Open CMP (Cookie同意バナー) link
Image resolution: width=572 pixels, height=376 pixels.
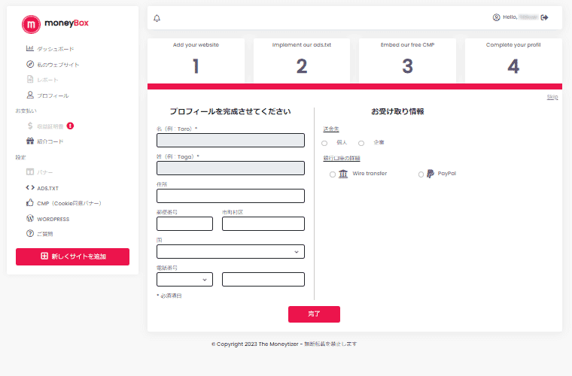(69, 203)
